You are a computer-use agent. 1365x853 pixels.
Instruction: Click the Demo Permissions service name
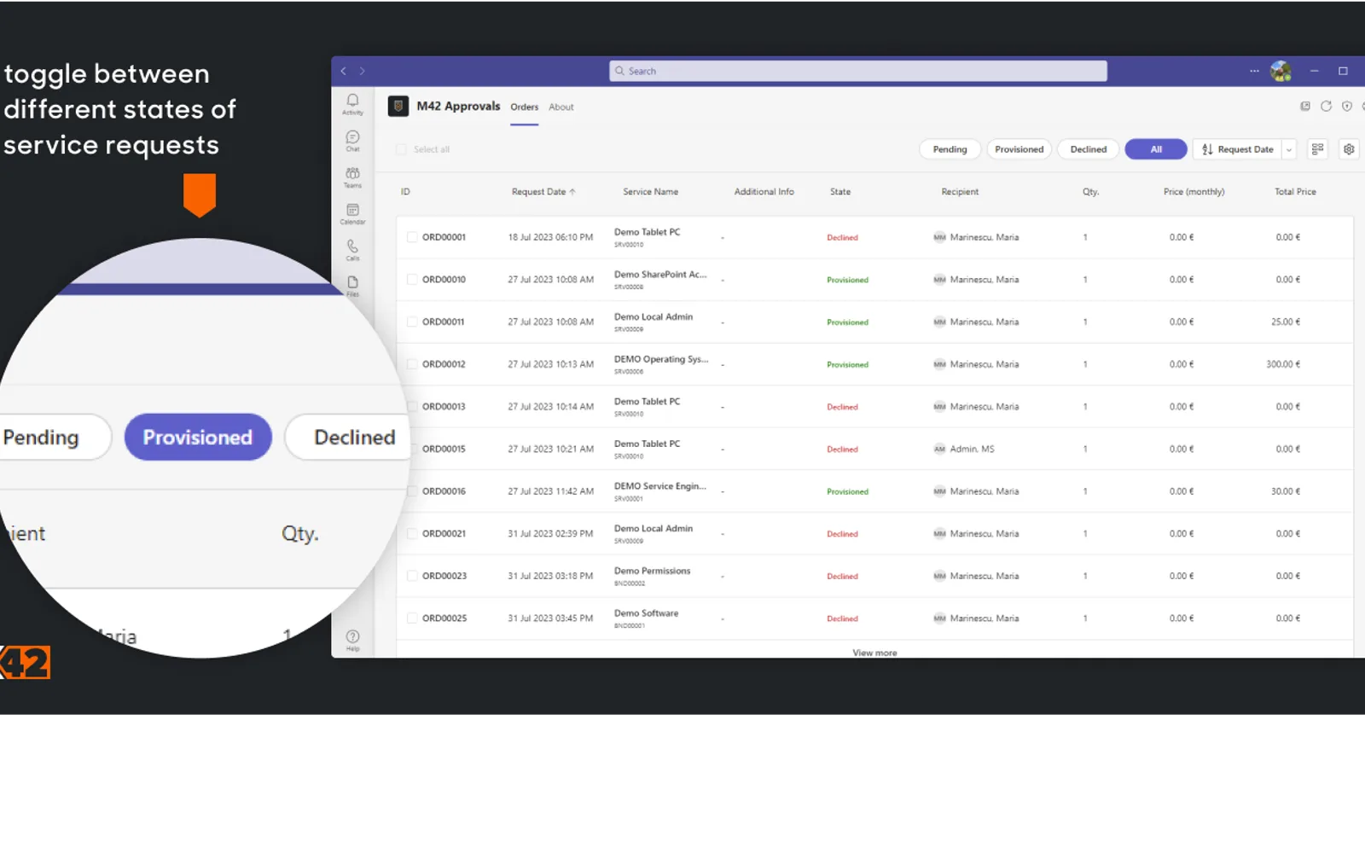pyautogui.click(x=652, y=571)
